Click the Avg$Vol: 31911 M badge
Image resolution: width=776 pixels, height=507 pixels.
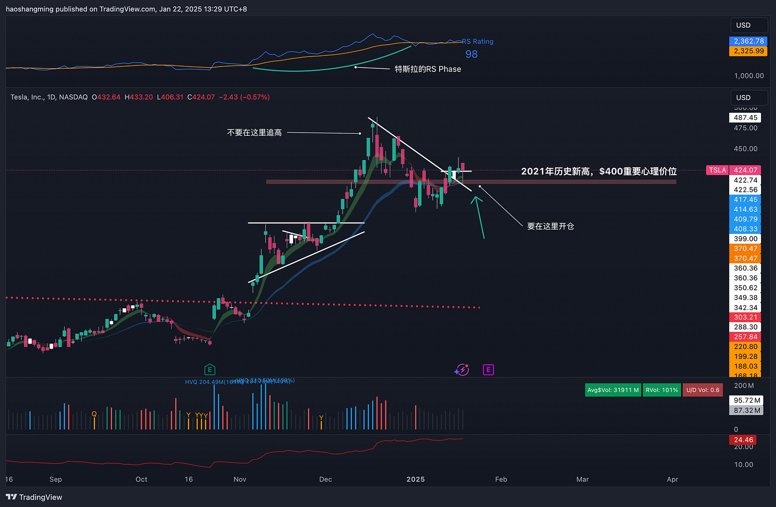tap(612, 390)
